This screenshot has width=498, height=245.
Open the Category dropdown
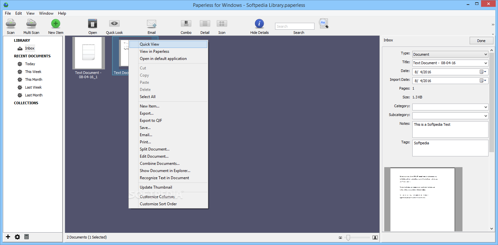coord(486,107)
